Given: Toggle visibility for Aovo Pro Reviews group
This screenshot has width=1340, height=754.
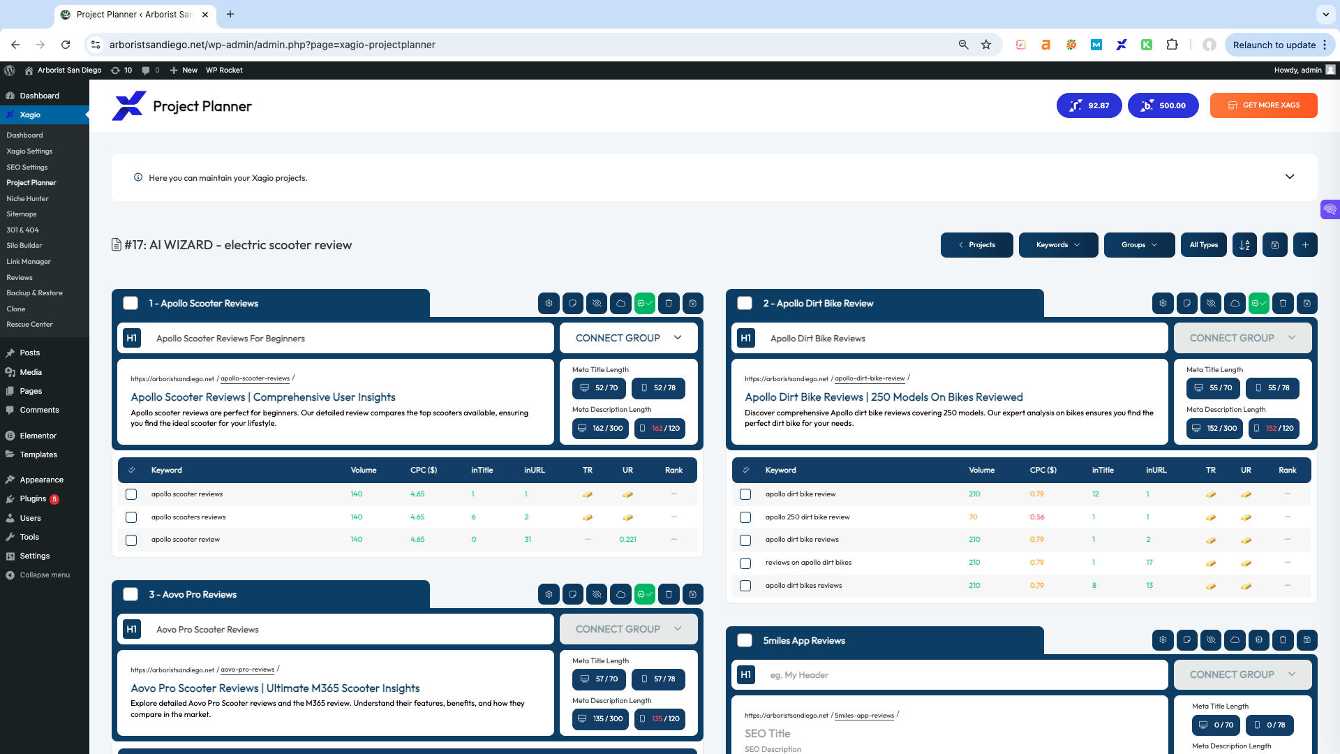Looking at the screenshot, I should click(x=597, y=595).
